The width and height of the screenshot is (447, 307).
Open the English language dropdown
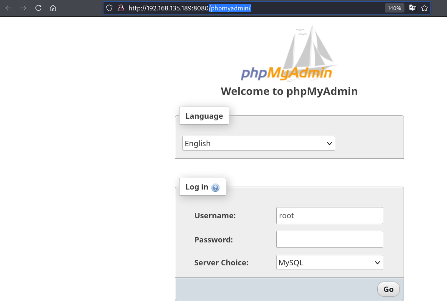coord(259,143)
